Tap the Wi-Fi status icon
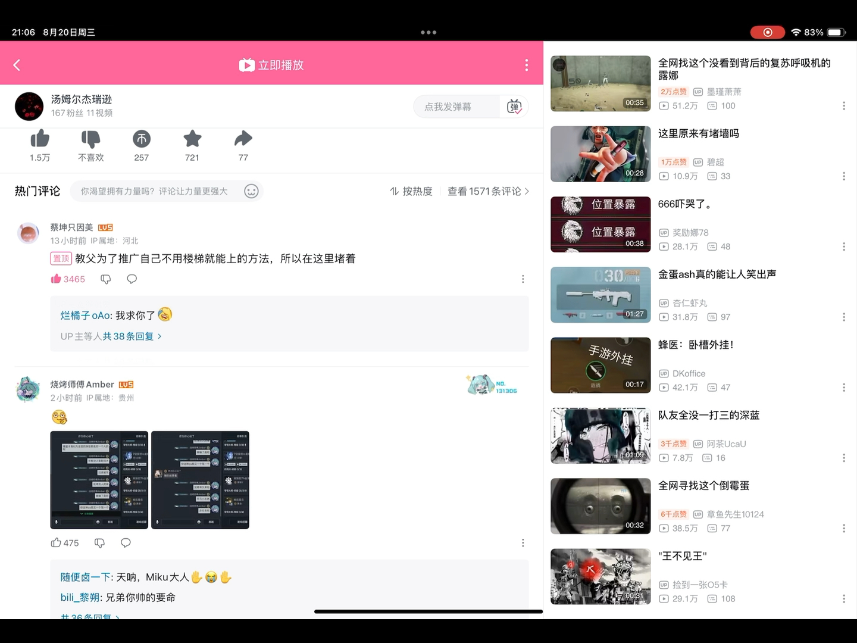The height and width of the screenshot is (643, 857). (x=796, y=32)
